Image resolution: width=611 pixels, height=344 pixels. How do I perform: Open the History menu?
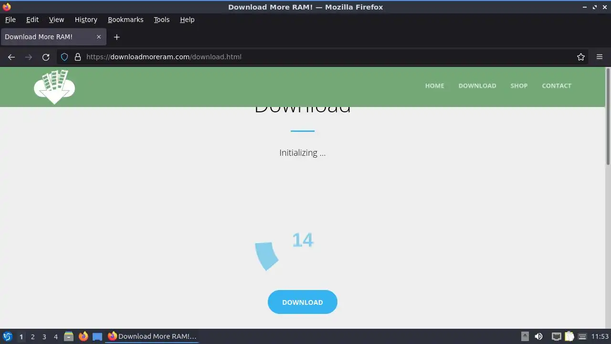(86, 20)
